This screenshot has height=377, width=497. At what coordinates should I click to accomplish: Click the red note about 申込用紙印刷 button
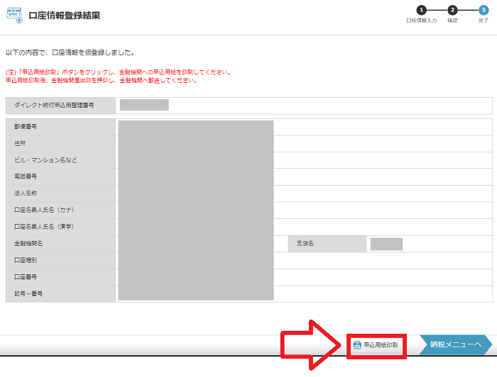tap(119, 77)
